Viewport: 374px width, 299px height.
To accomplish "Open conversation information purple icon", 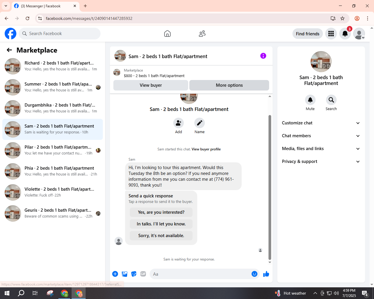I will [x=263, y=56].
